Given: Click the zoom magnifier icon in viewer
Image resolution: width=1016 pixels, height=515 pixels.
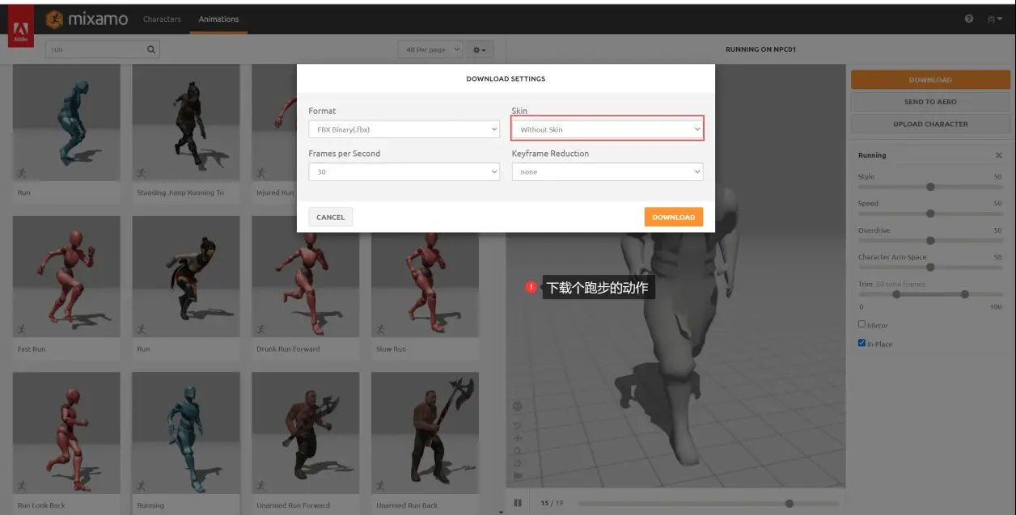Looking at the screenshot, I should click(x=518, y=451).
